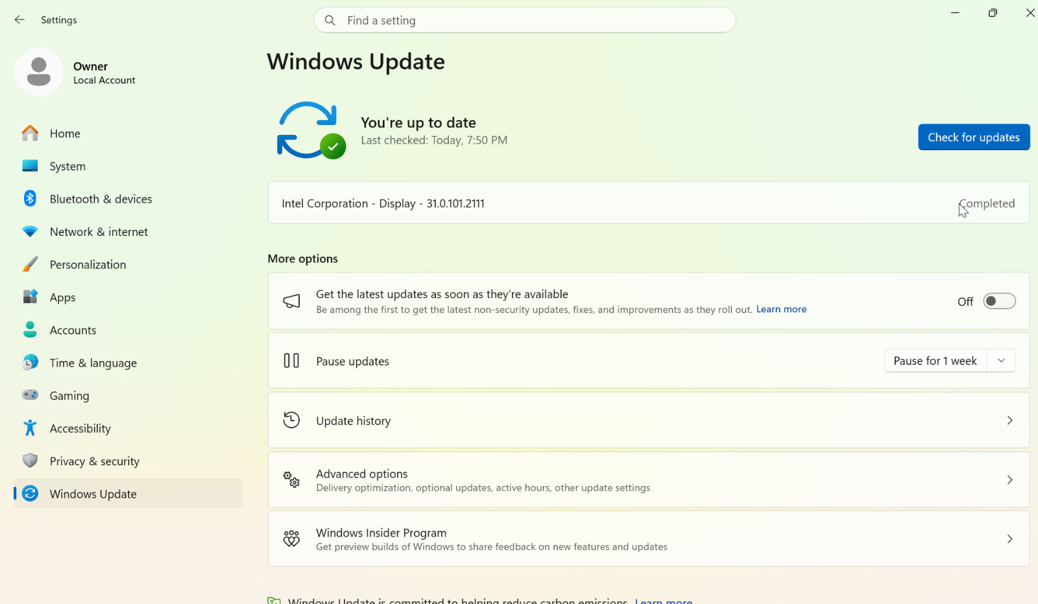Click the Personalization paintbrush icon

tap(30, 264)
